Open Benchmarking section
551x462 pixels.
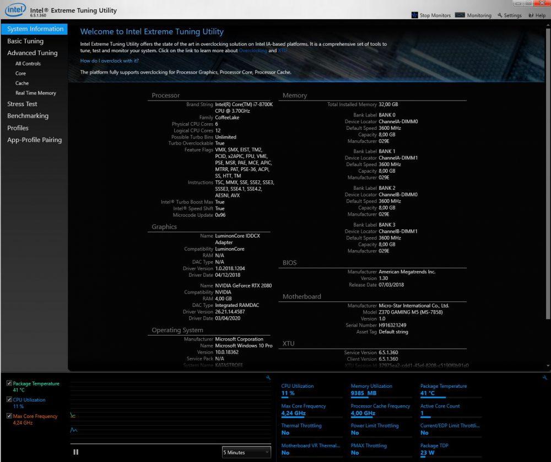coord(28,116)
